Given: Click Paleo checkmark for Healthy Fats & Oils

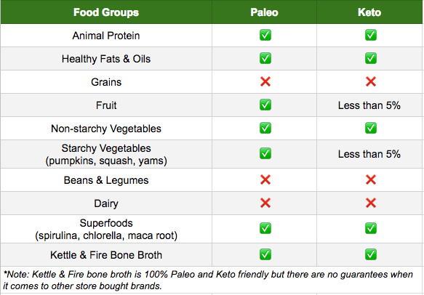Looking at the screenshot, I should pyautogui.click(x=265, y=58).
